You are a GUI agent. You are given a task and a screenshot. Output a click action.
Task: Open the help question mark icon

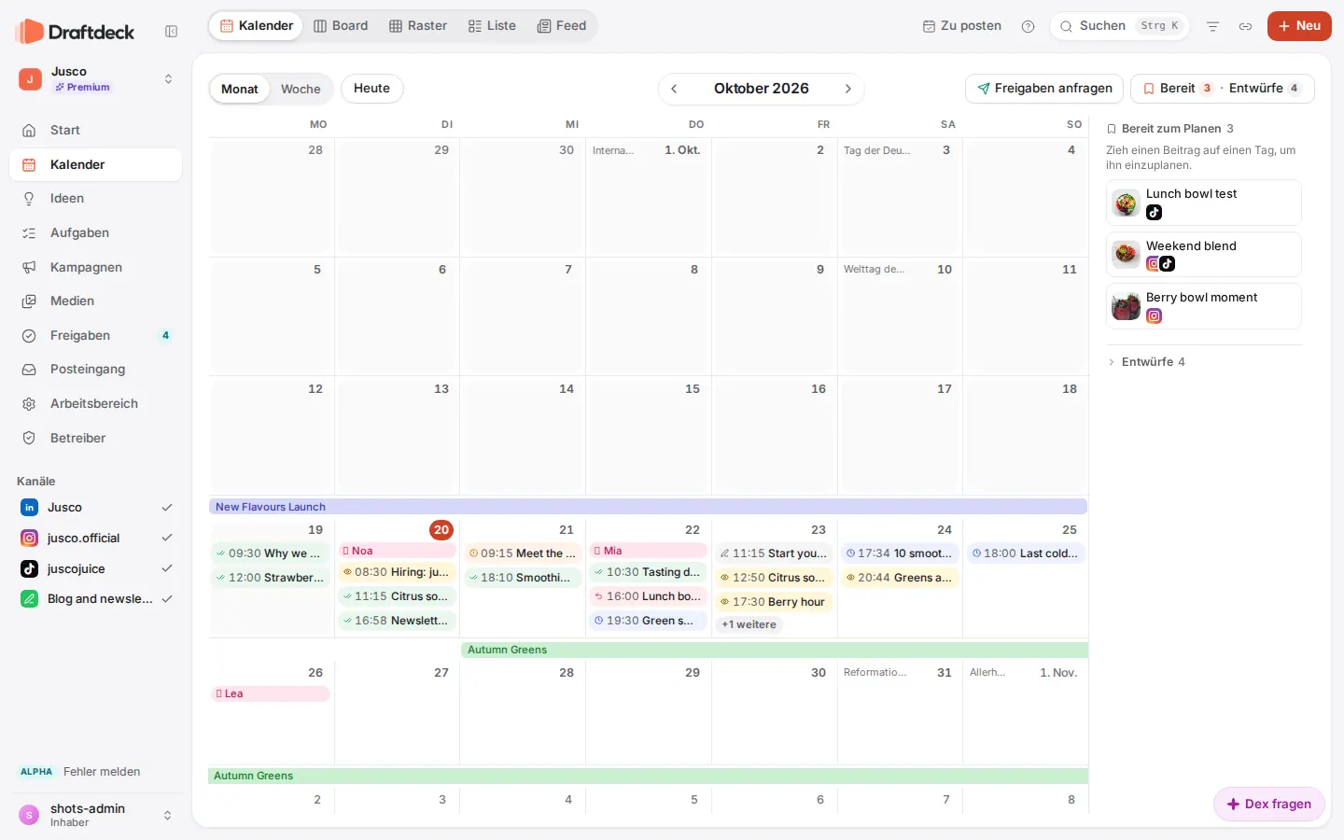(1028, 26)
